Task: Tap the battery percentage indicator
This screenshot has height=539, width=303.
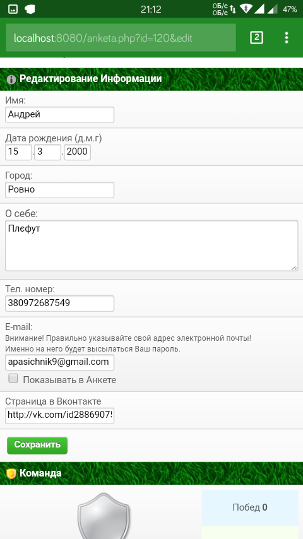Action: [x=290, y=9]
